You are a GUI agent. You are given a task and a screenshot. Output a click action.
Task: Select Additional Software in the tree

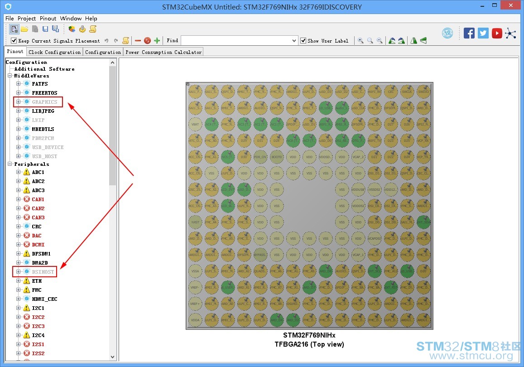(44, 69)
